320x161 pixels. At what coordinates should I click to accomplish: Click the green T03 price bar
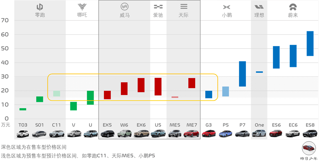pyautogui.click(x=23, y=109)
